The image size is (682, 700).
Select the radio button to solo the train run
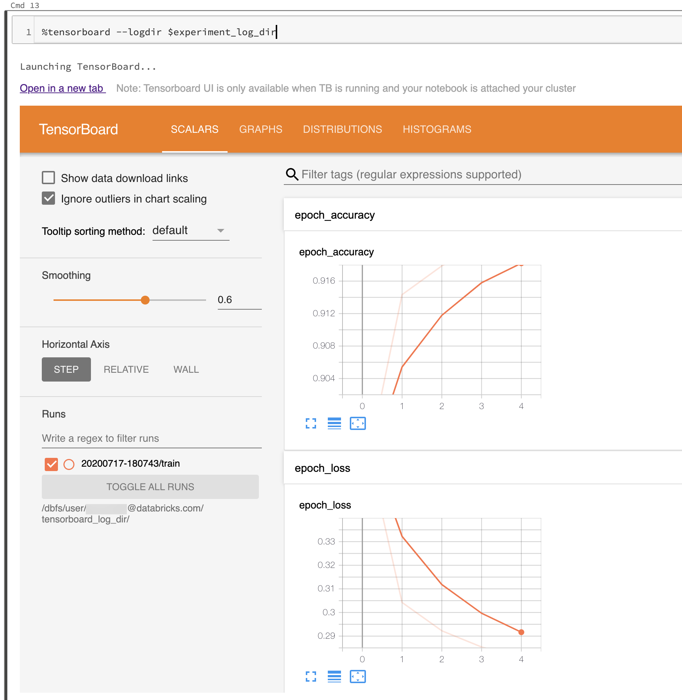(x=68, y=464)
